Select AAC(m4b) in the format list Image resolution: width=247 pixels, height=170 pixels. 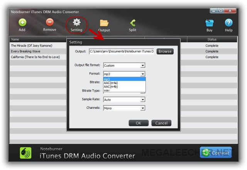pyautogui.click(x=124, y=87)
